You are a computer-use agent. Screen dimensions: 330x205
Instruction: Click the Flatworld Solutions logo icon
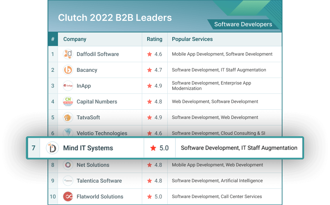pyautogui.click(x=68, y=197)
